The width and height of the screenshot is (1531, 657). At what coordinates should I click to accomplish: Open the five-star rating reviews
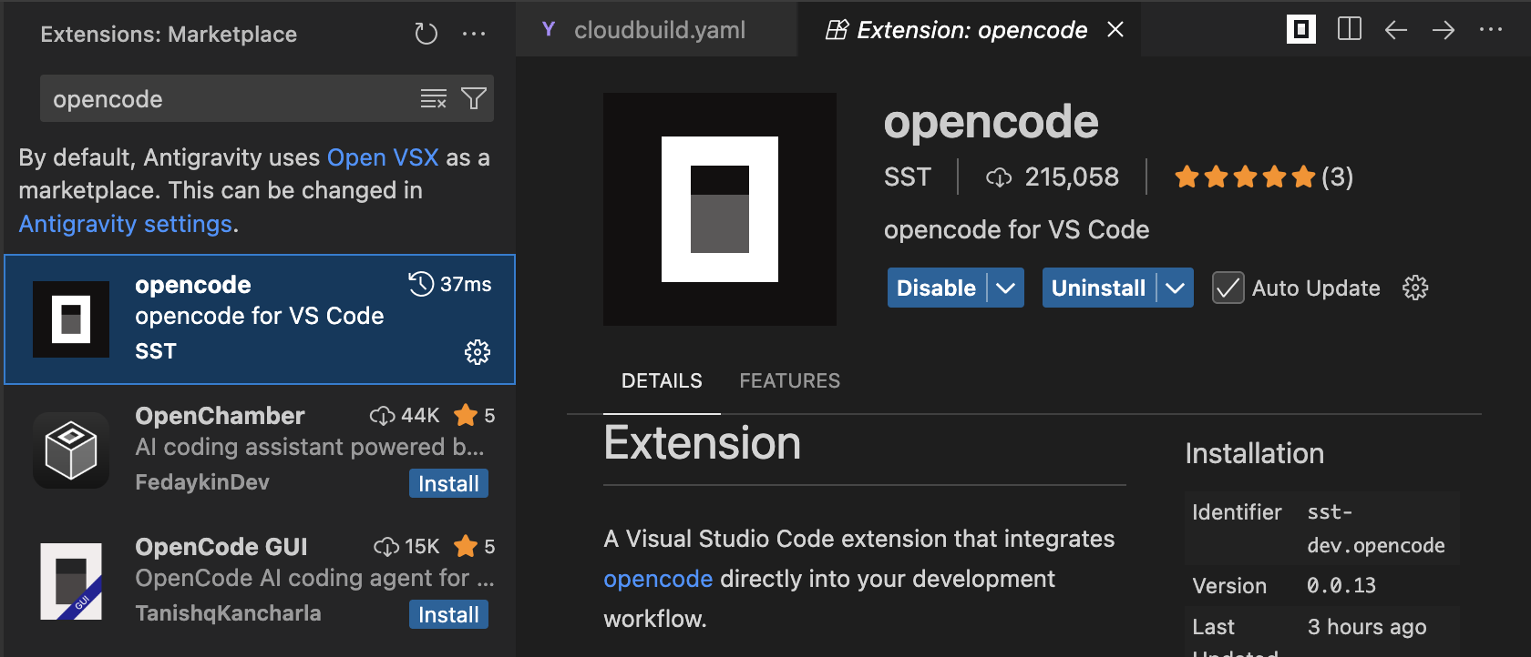tap(1264, 177)
